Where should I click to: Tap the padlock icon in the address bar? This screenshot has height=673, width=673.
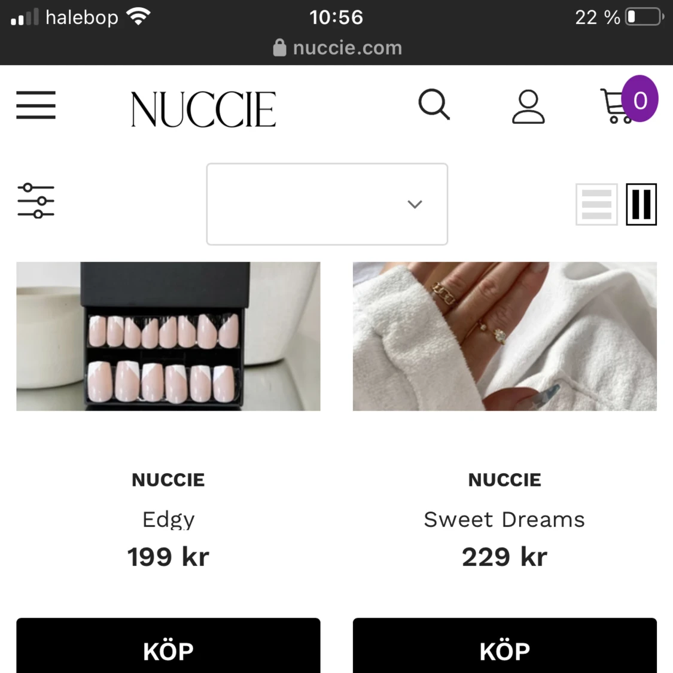coord(279,47)
